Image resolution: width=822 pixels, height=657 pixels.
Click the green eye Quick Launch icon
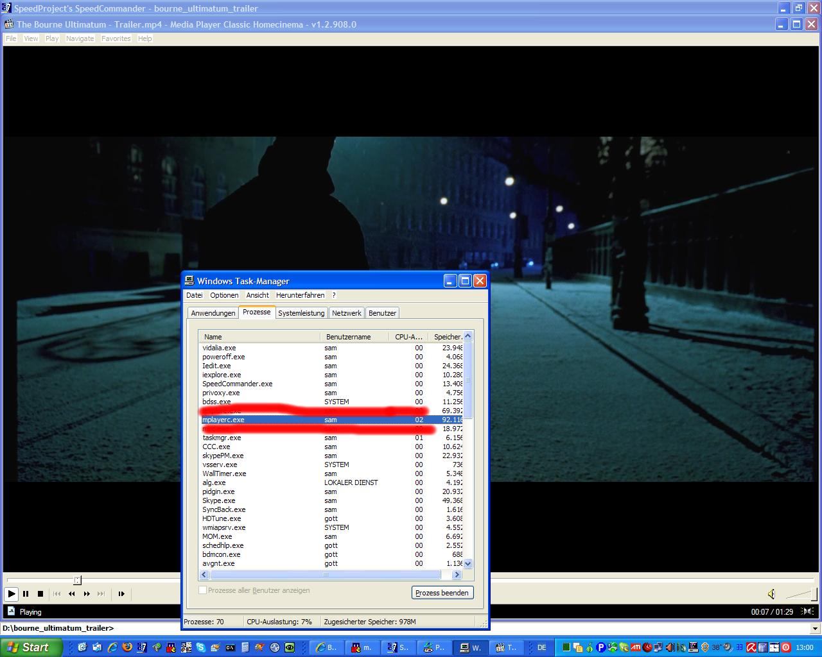[290, 647]
